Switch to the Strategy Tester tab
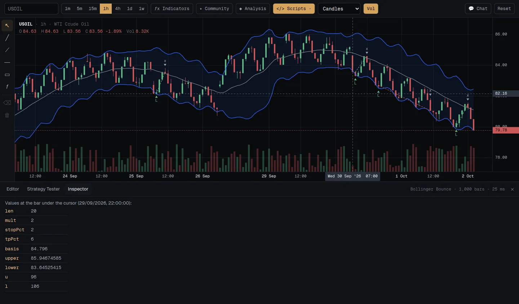Screen dimensions: 519x304 (x=43, y=189)
